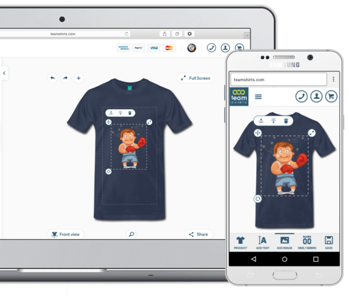Switch to Front view on laptop

pyautogui.click(x=66, y=235)
